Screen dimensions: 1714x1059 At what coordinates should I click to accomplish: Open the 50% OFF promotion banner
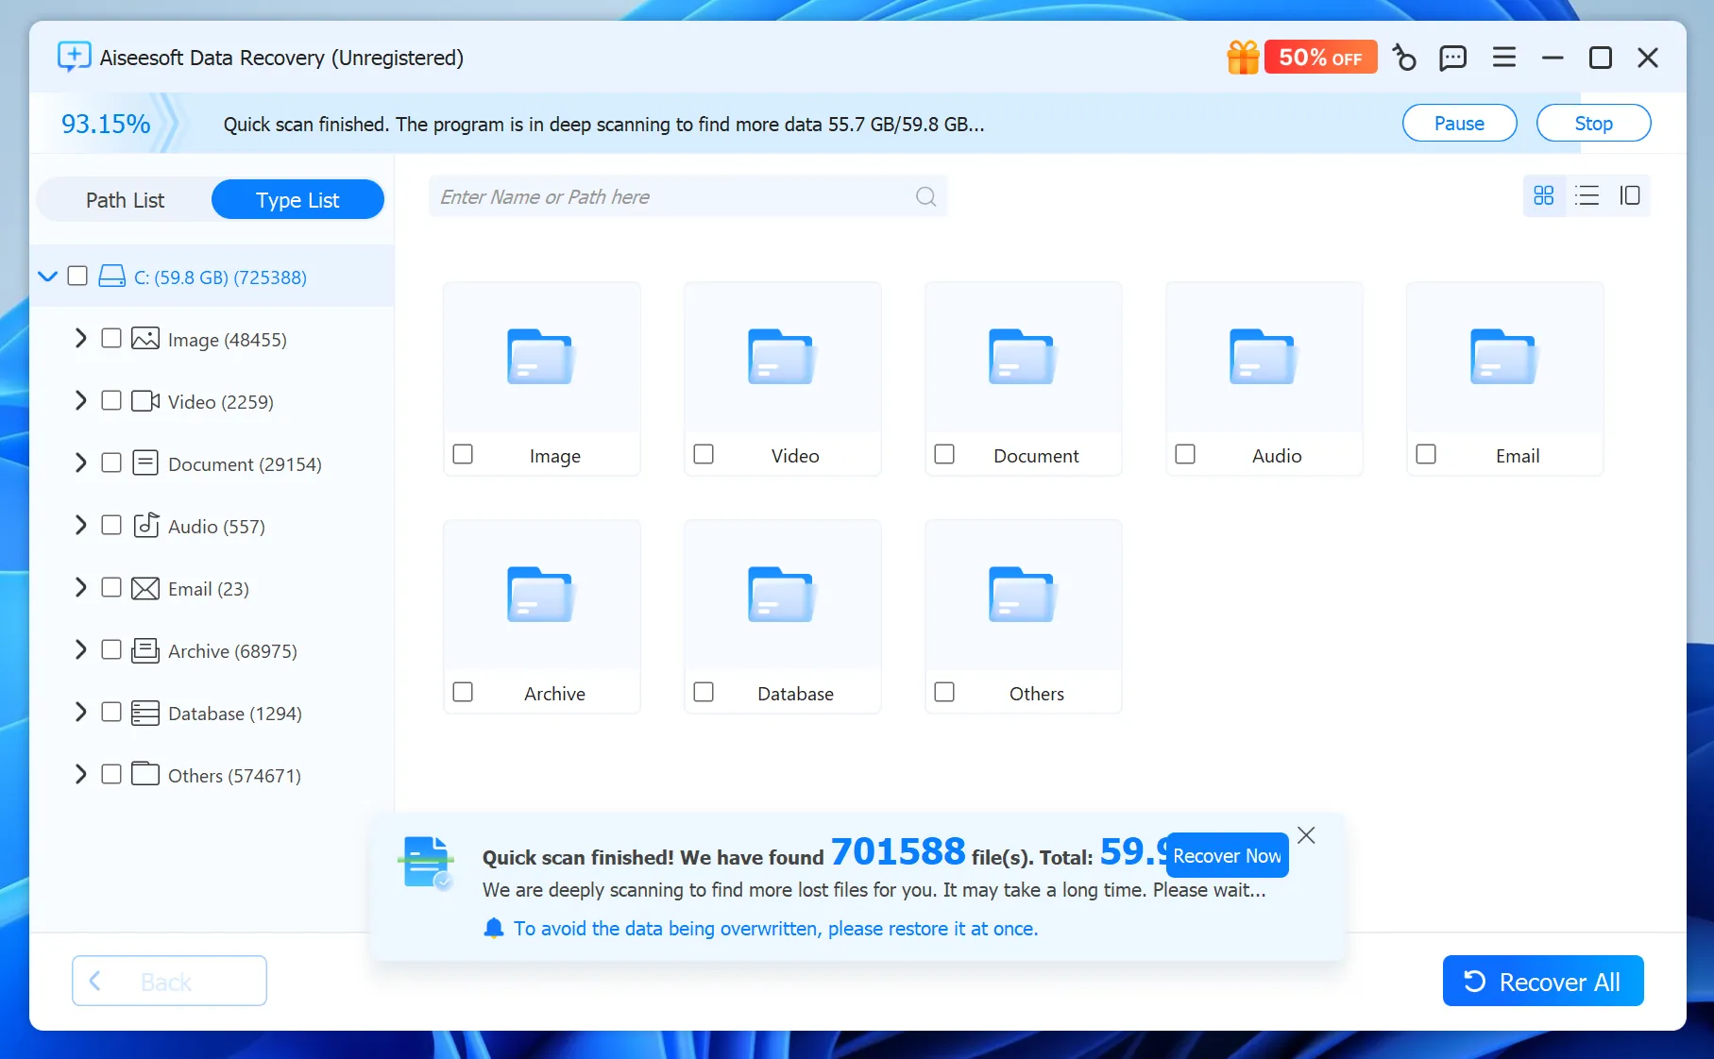pyautogui.click(x=1320, y=58)
